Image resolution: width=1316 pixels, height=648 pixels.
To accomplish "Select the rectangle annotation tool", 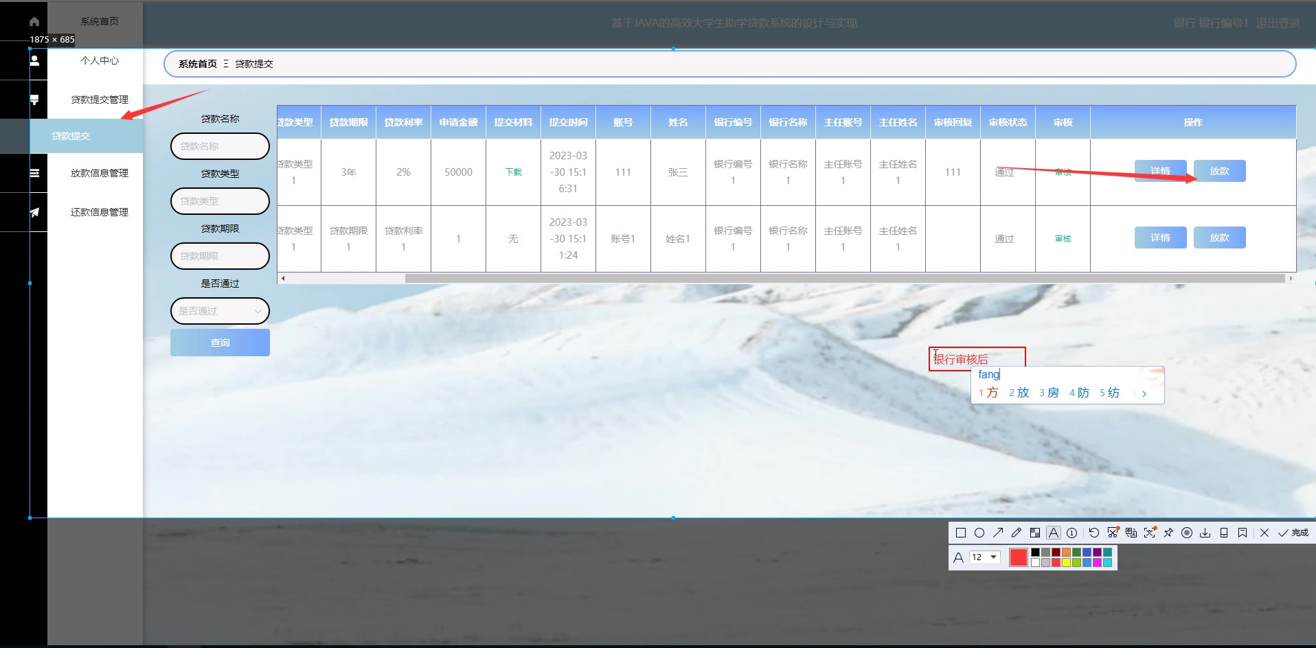I will 961,533.
